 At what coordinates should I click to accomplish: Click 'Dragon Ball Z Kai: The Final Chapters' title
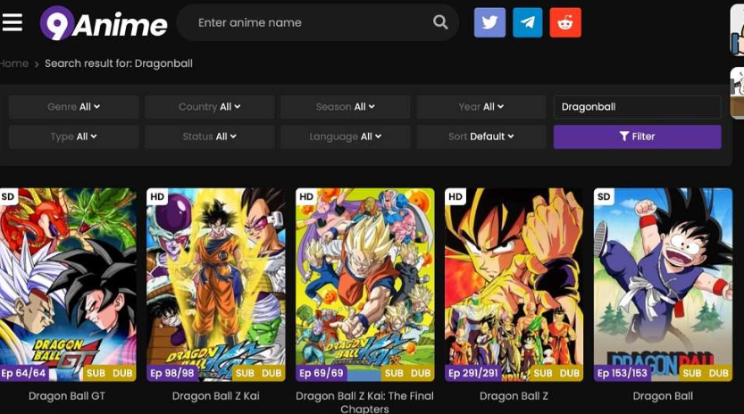coord(365,402)
